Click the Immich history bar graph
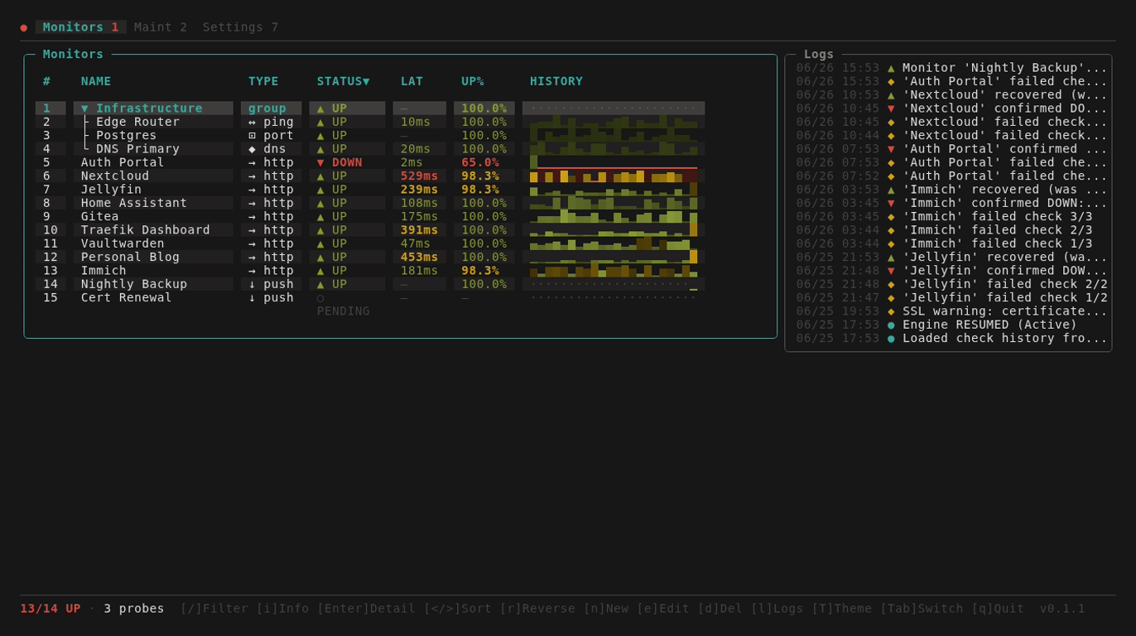Viewport: 1136px width, 636px height. 614,271
